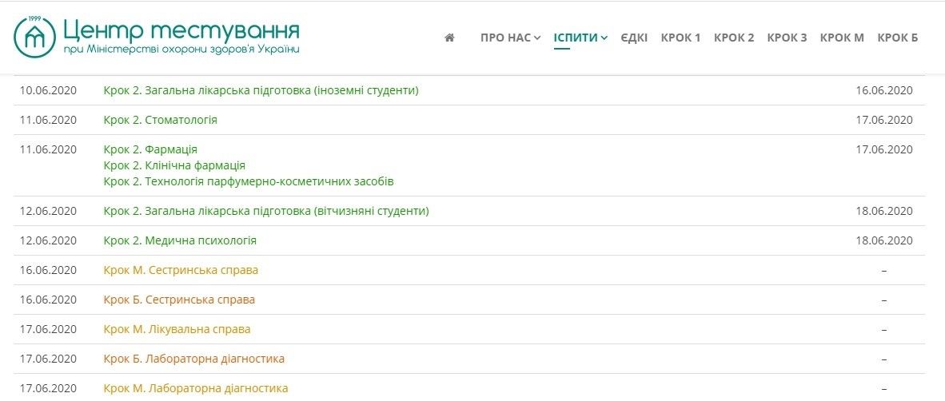The width and height of the screenshot is (945, 401).
Task: Open Крок 2. Медична психологія link
Action: tap(180, 240)
